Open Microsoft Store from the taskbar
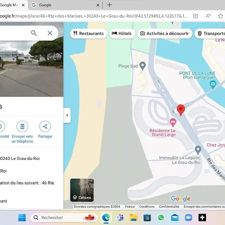This screenshot has width=225, height=225. tap(147, 217)
